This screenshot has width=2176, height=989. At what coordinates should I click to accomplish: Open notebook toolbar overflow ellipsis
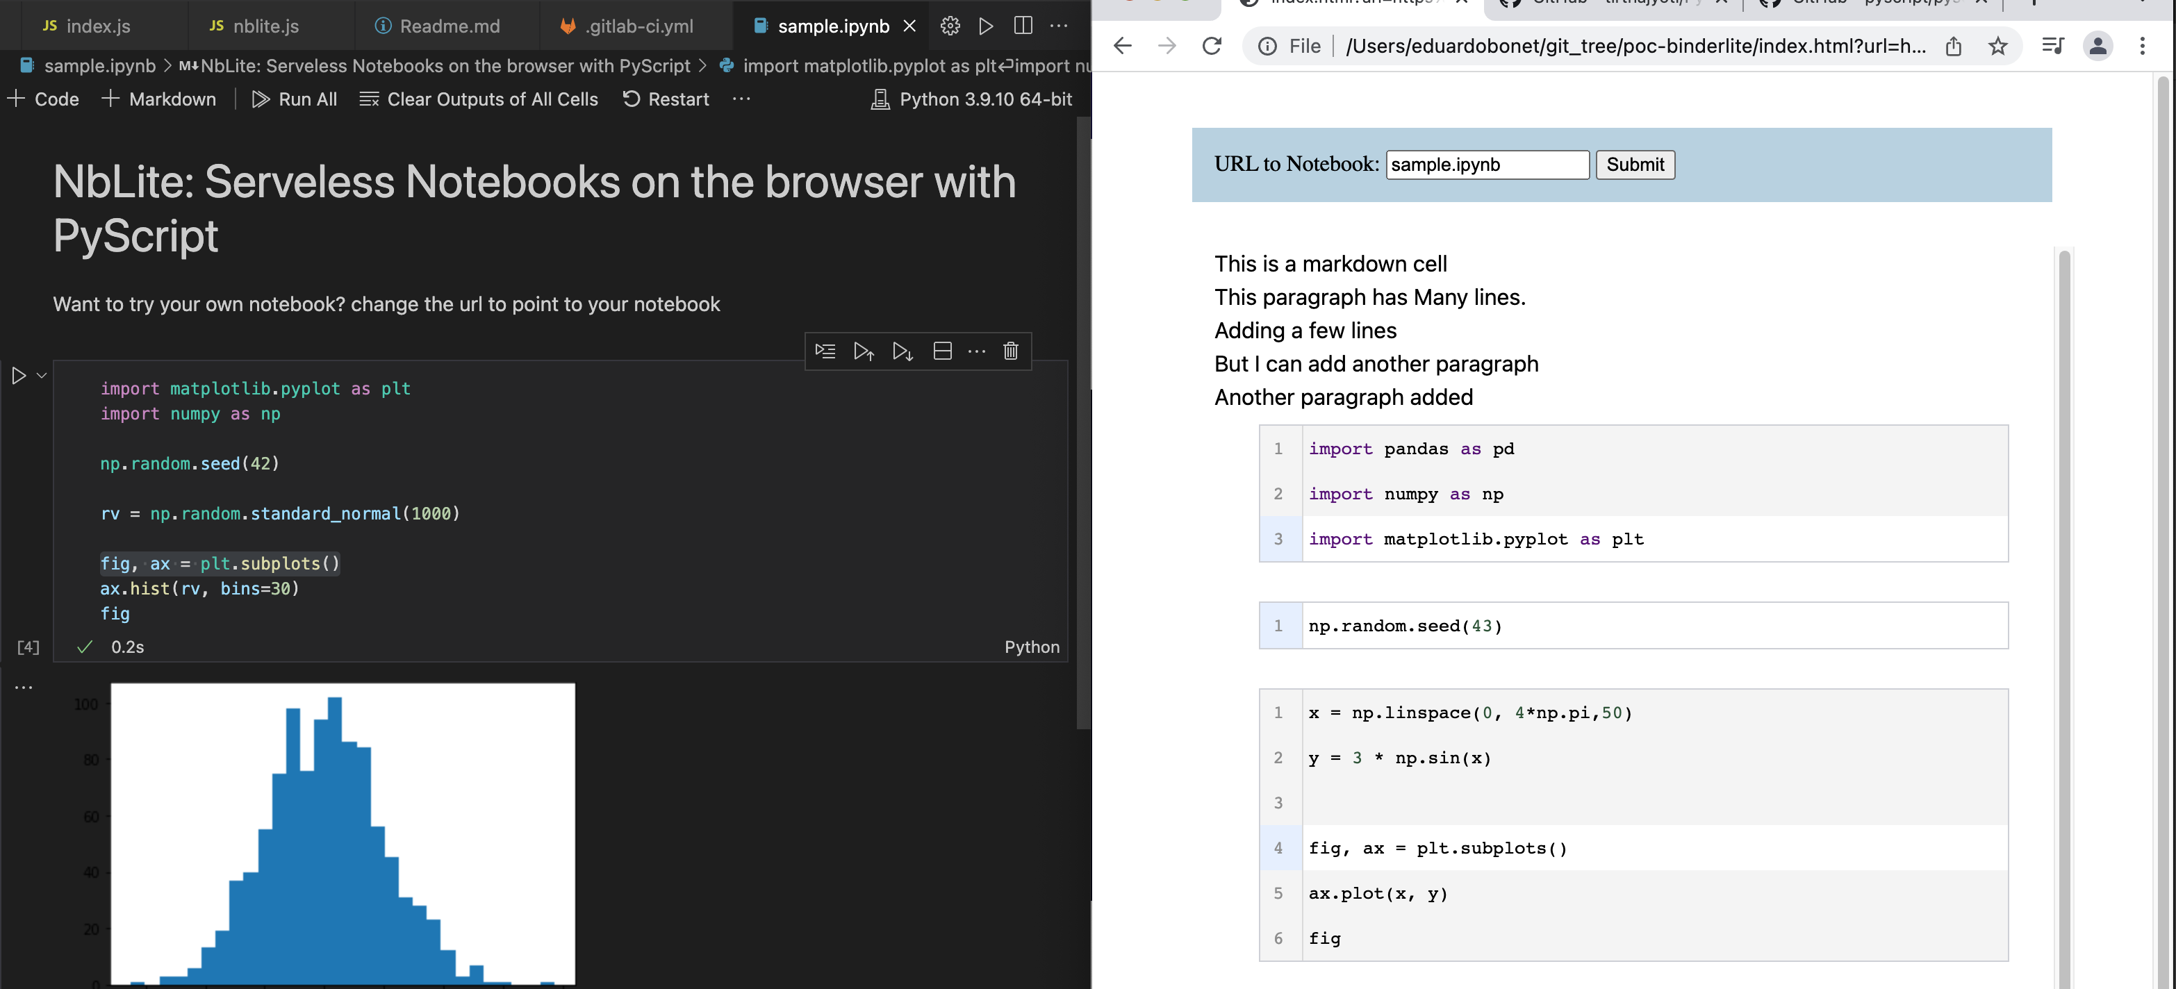coord(742,99)
